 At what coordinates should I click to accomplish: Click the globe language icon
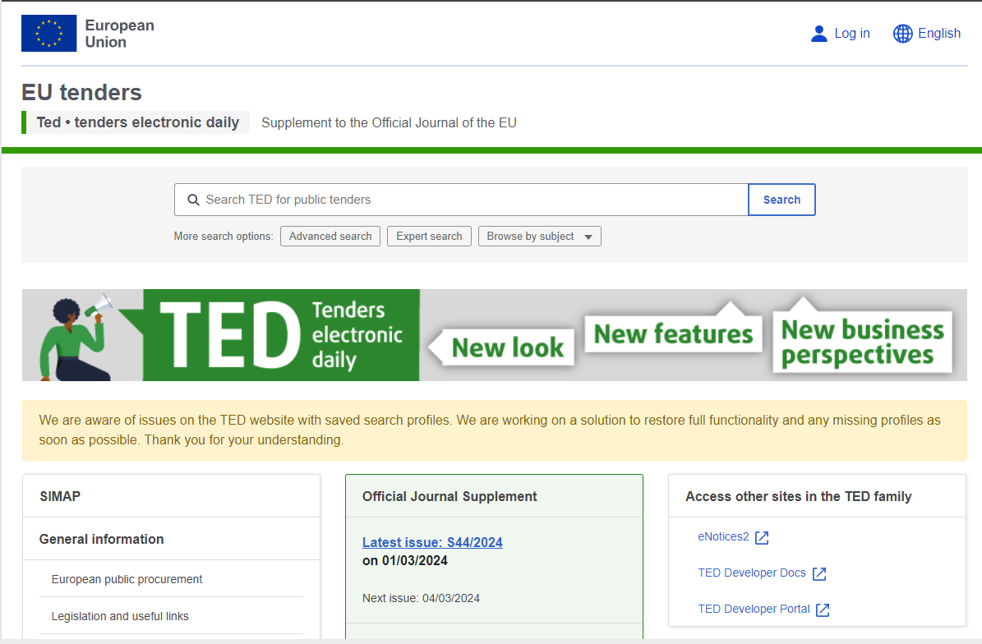902,33
